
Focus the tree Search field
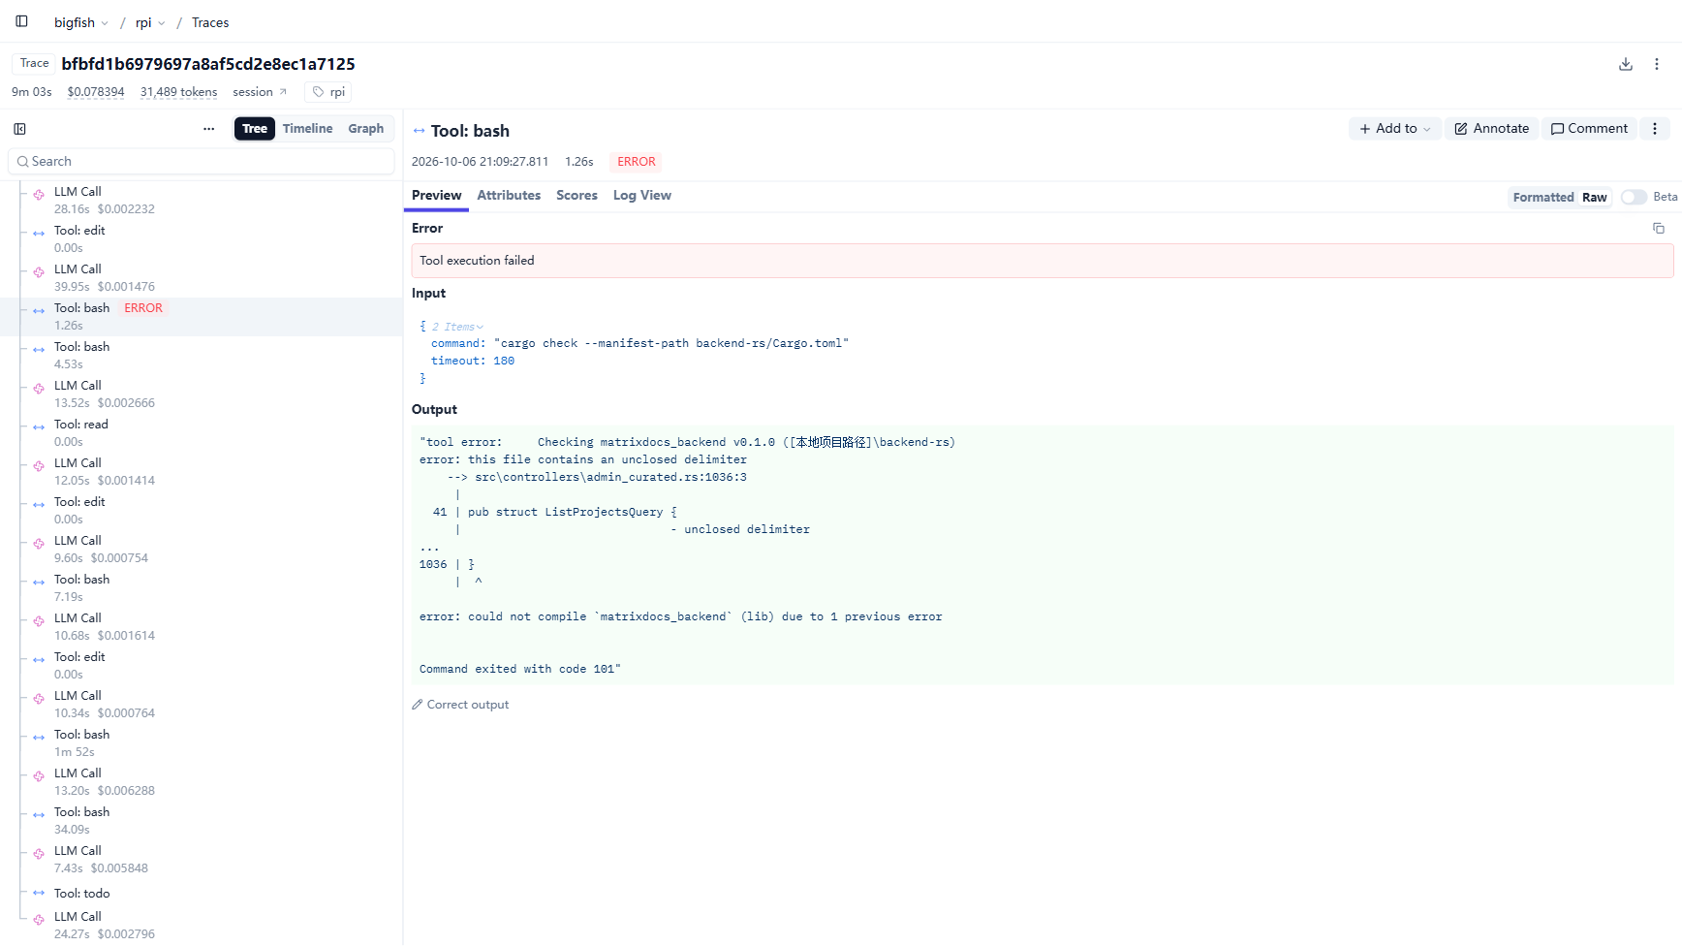[202, 161]
